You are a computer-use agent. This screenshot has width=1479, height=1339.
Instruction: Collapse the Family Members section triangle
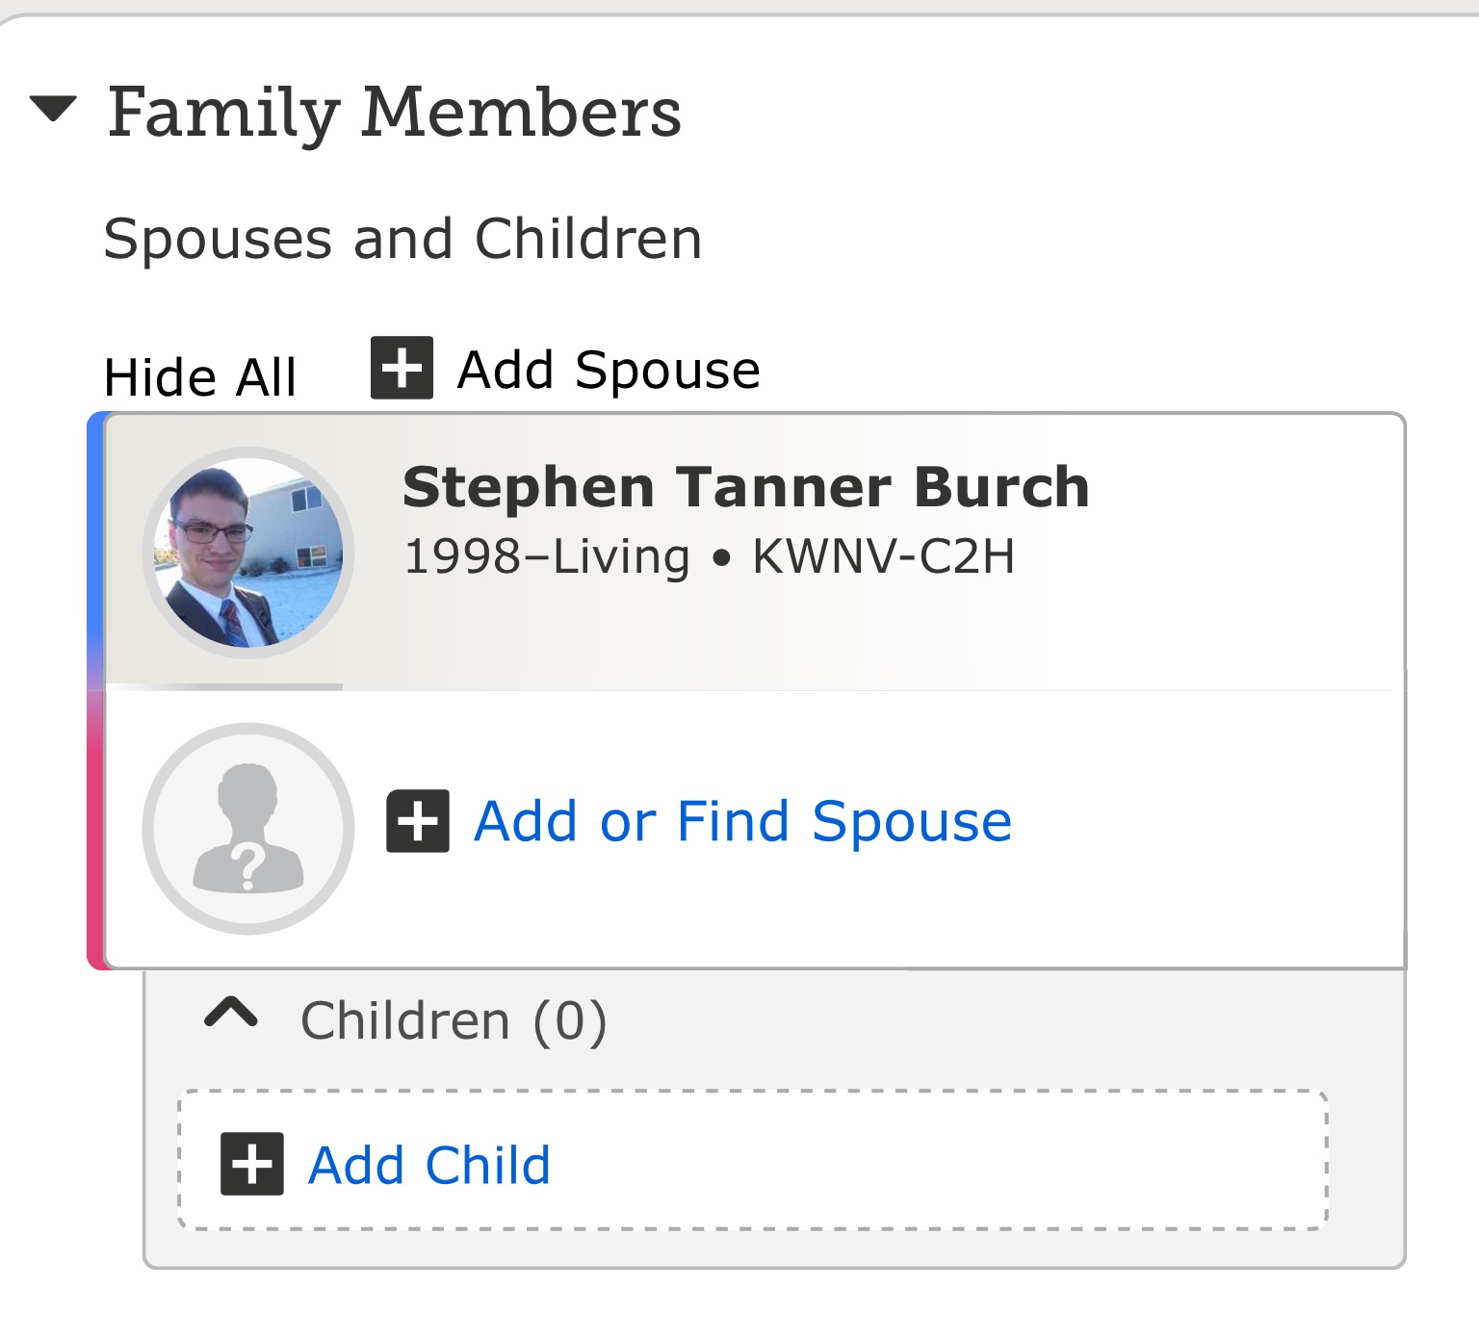pos(53,109)
